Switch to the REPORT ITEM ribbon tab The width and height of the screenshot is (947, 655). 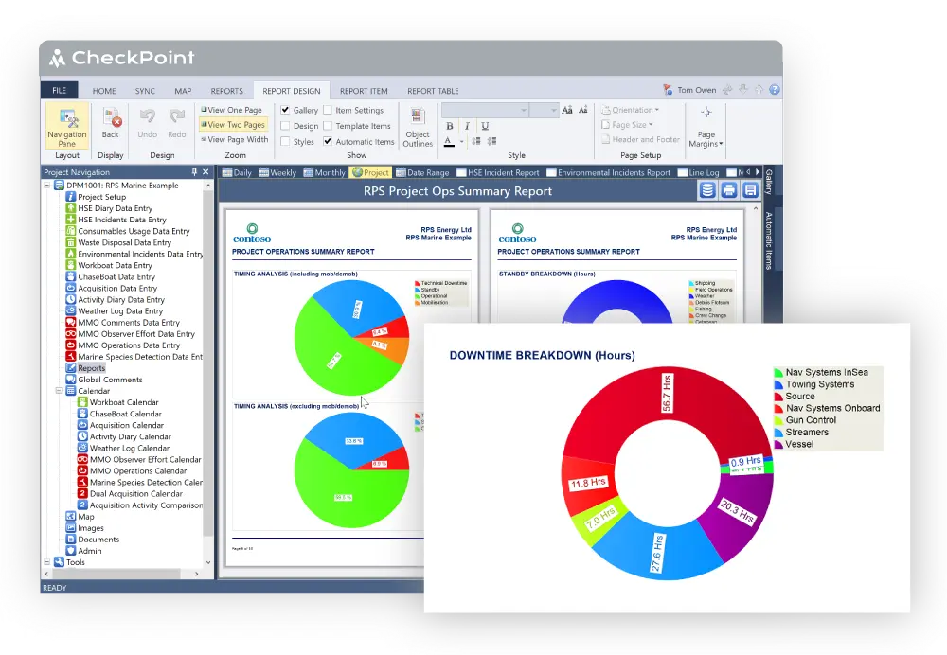click(x=364, y=91)
